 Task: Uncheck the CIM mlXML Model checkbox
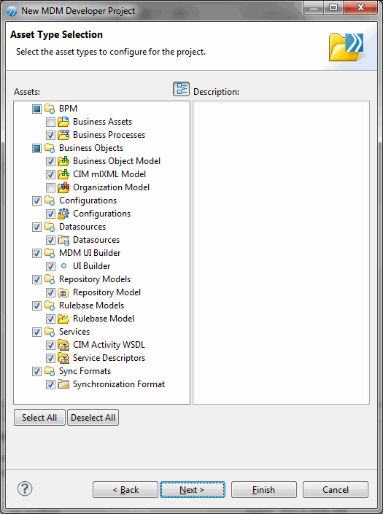pos(50,174)
